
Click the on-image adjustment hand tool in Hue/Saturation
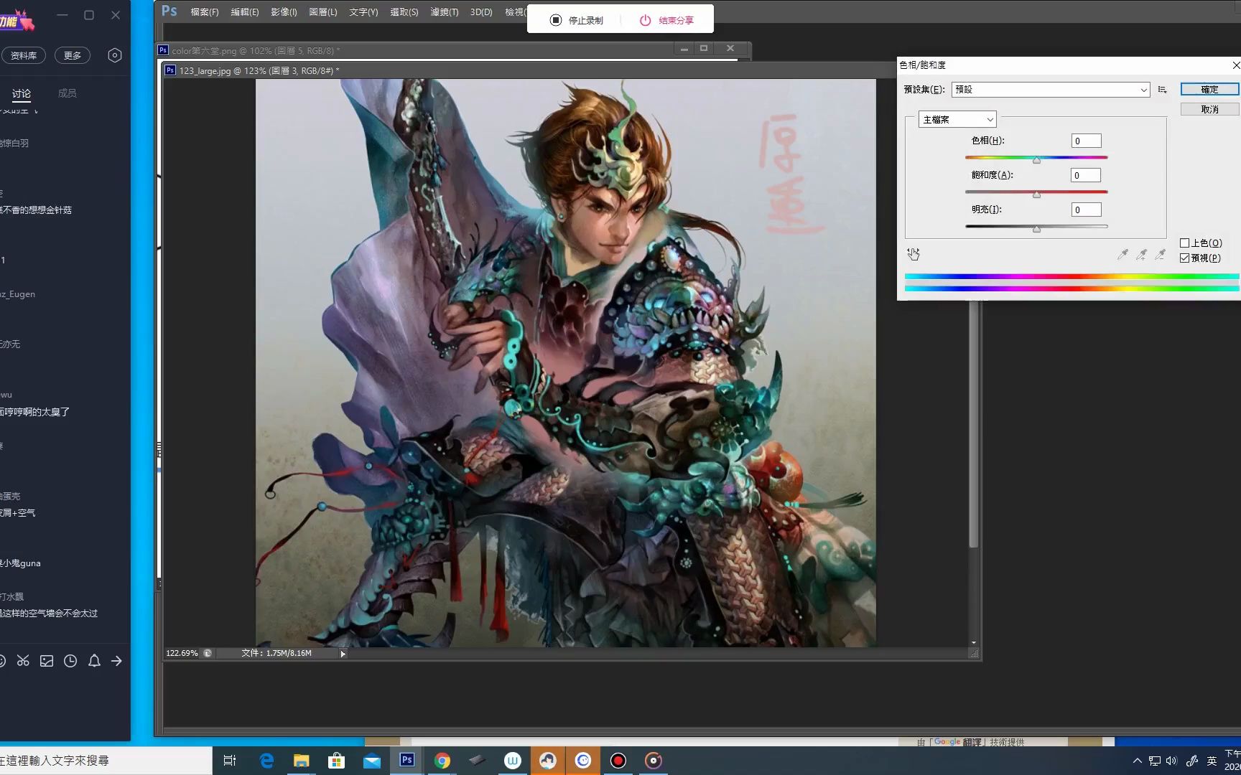pyautogui.click(x=914, y=254)
